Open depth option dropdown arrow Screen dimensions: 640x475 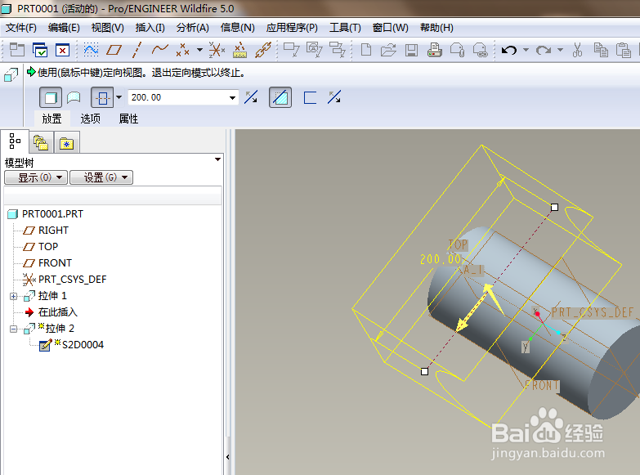(x=119, y=97)
